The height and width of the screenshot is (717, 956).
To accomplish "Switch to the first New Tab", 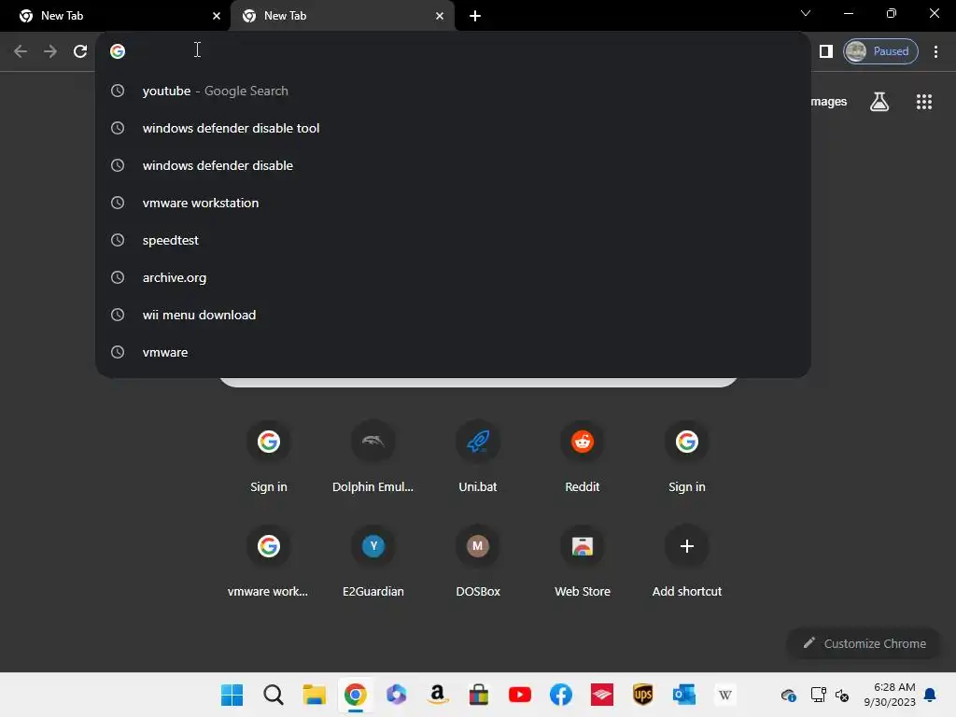I will [x=115, y=16].
